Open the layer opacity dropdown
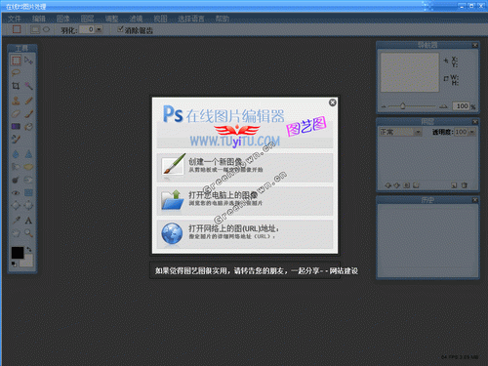The height and width of the screenshot is (366, 488). (471, 132)
